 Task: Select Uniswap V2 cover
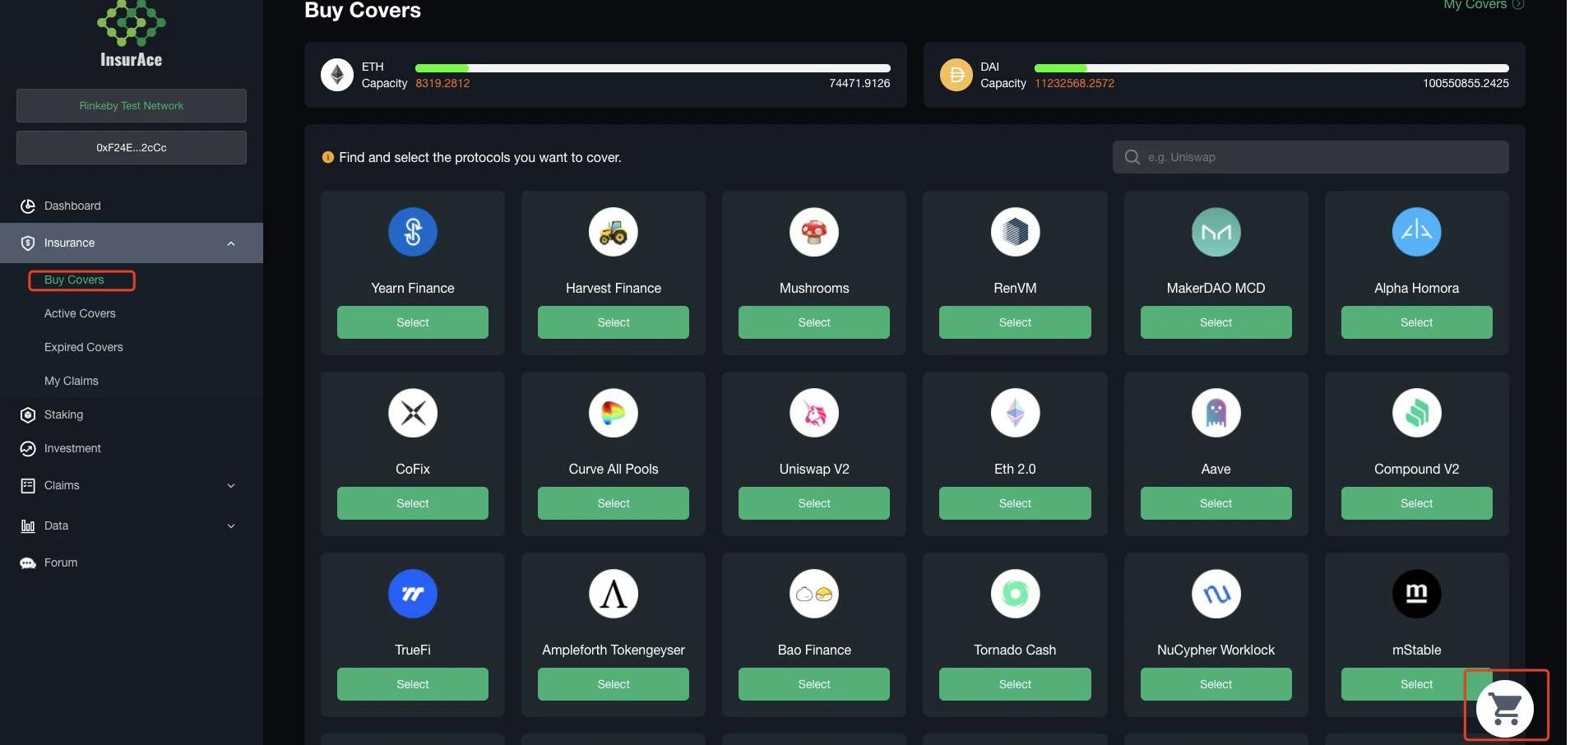[814, 503]
